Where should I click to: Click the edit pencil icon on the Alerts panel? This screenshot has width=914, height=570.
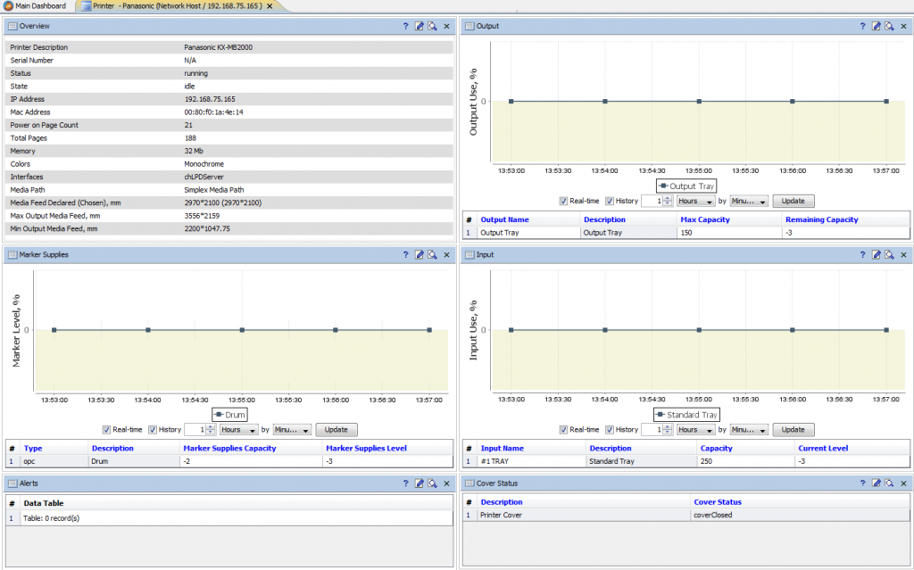418,483
